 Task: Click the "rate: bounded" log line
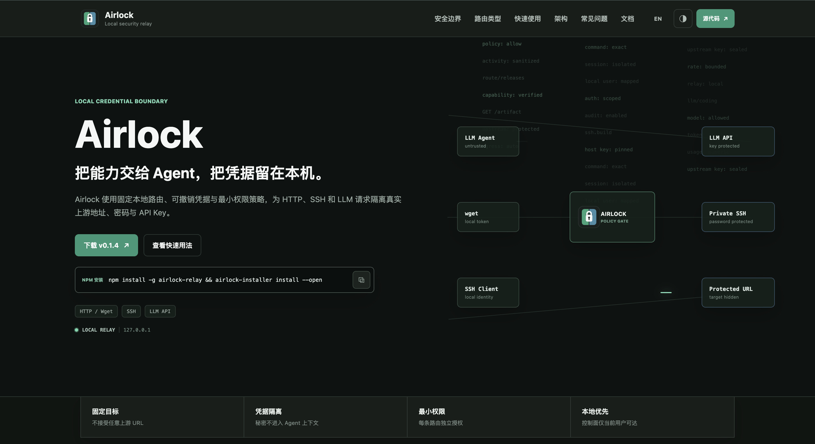pos(707,67)
